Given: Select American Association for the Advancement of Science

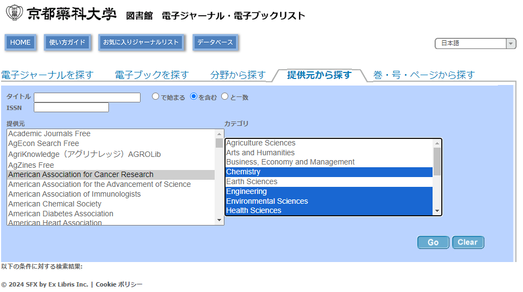Looking at the screenshot, I should click(111, 184).
